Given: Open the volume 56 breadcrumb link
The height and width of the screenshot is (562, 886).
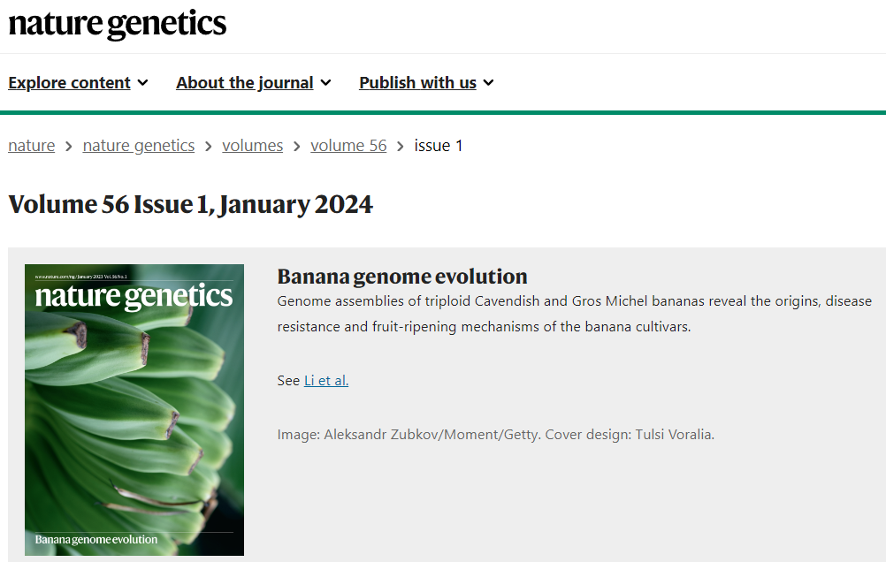Looking at the screenshot, I should (348, 146).
